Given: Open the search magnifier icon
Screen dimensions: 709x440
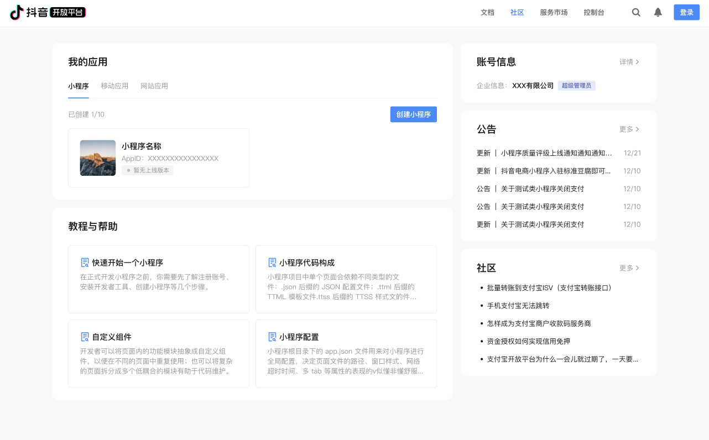Looking at the screenshot, I should [x=636, y=12].
